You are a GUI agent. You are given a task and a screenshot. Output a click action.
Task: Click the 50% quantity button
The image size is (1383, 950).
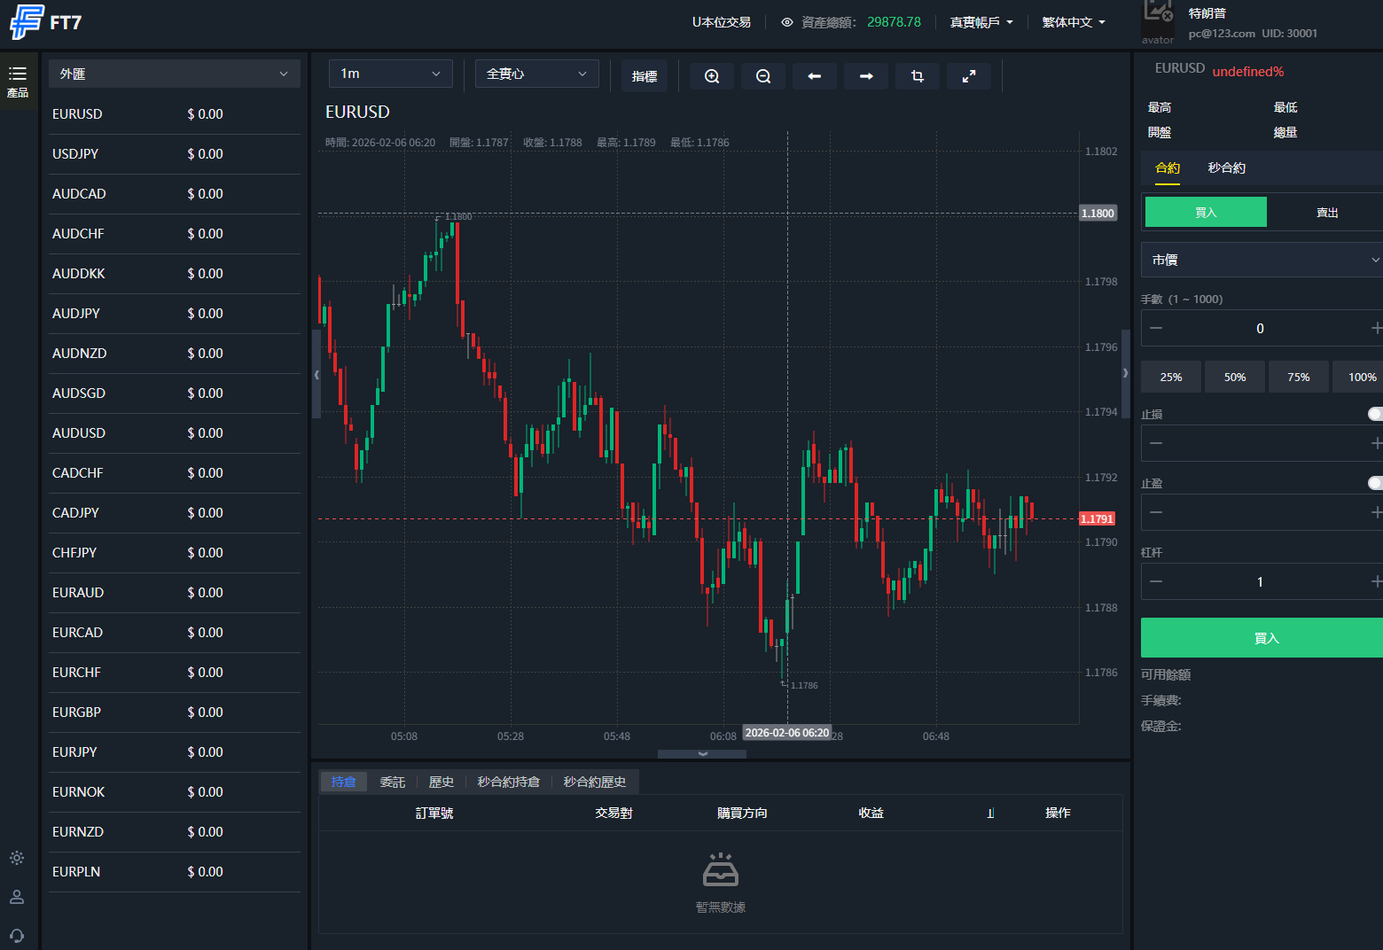[x=1235, y=377]
